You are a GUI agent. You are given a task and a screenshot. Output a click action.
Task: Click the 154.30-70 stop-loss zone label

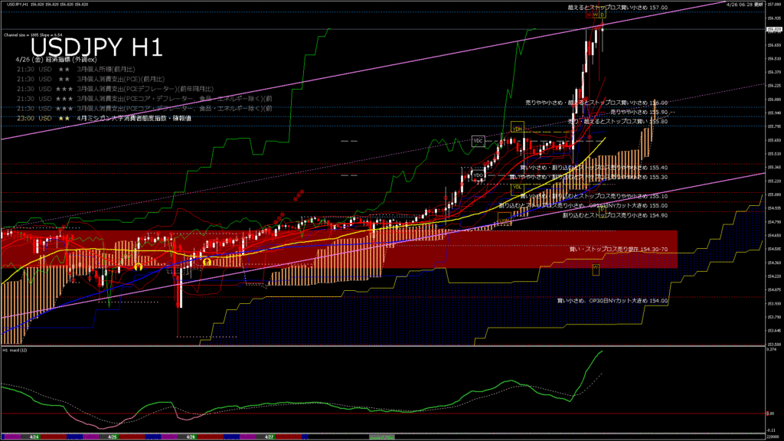pyautogui.click(x=618, y=249)
